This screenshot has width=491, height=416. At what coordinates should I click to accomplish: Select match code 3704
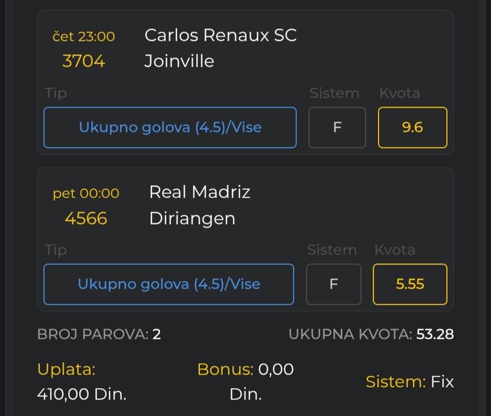pyautogui.click(x=83, y=61)
